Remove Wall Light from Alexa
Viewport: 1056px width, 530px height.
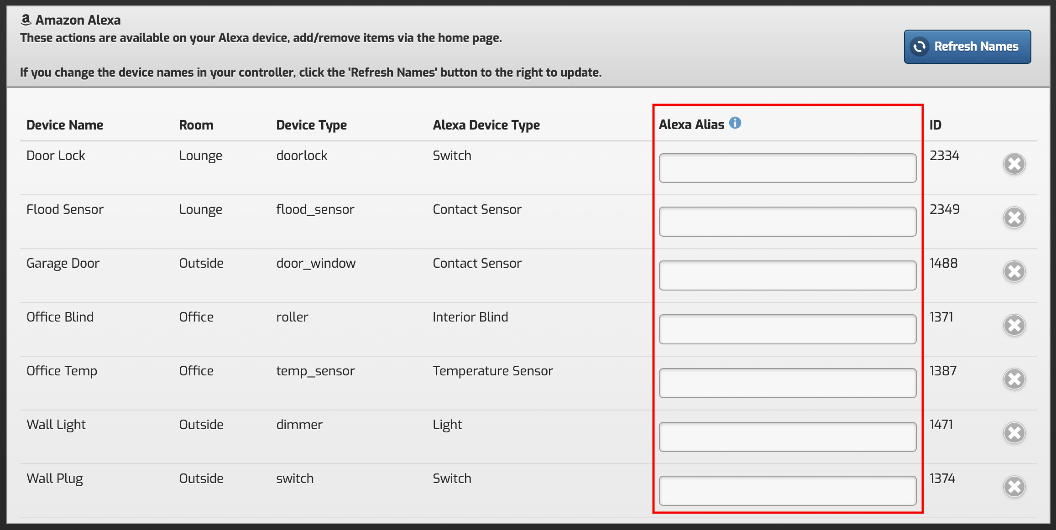(1014, 433)
